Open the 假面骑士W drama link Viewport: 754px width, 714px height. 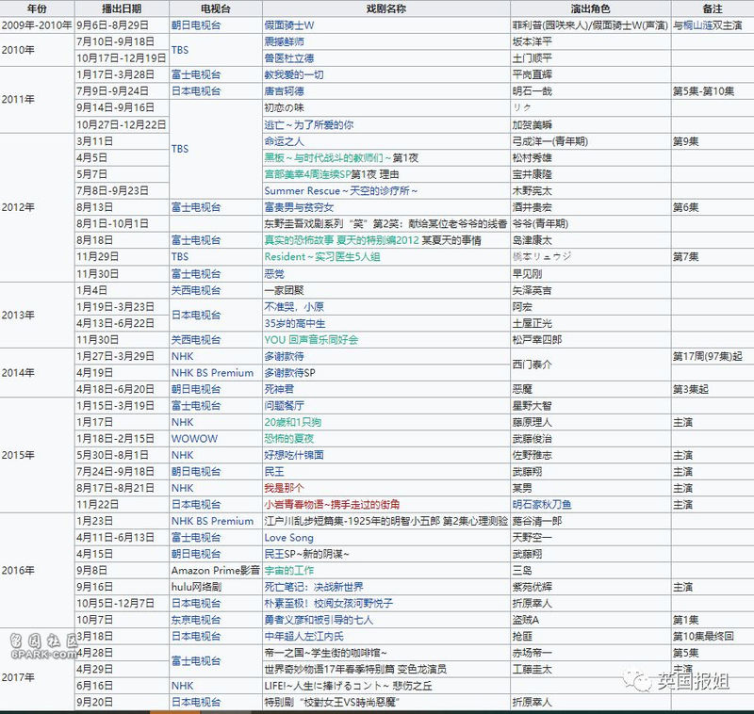pyautogui.click(x=289, y=25)
